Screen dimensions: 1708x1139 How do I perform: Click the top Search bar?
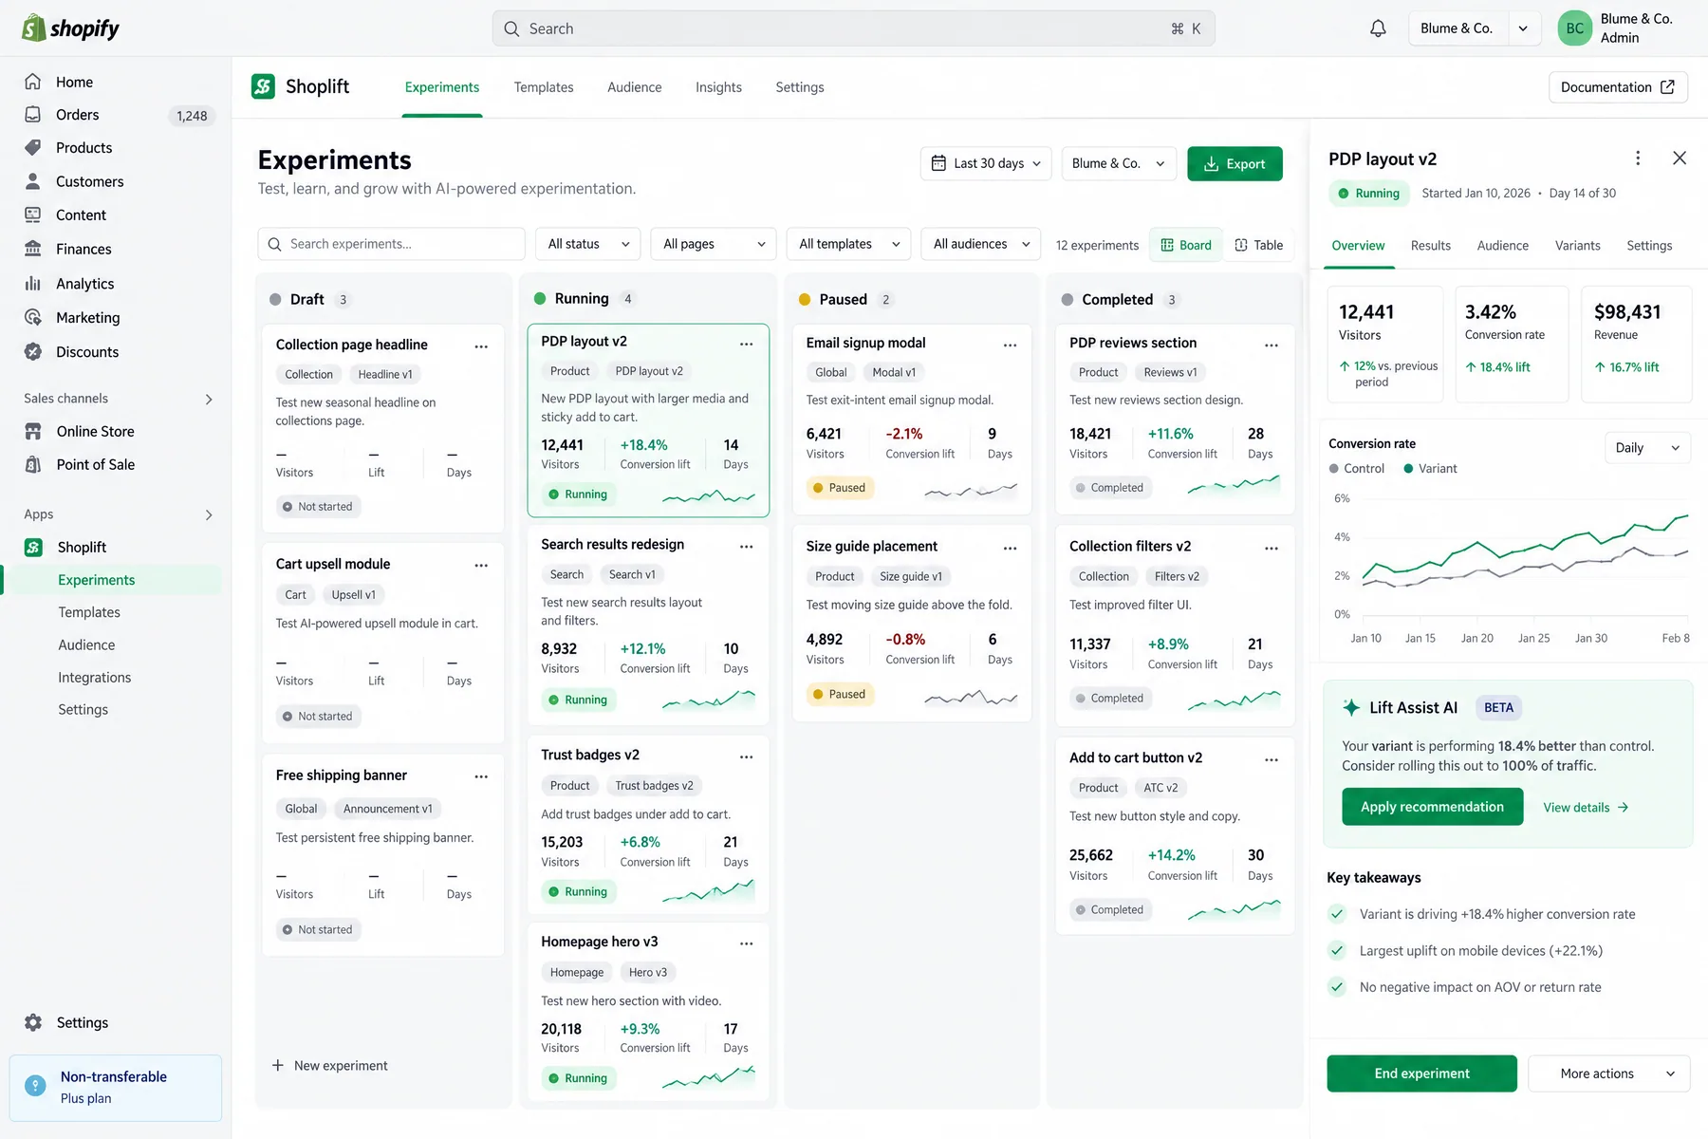(x=853, y=28)
